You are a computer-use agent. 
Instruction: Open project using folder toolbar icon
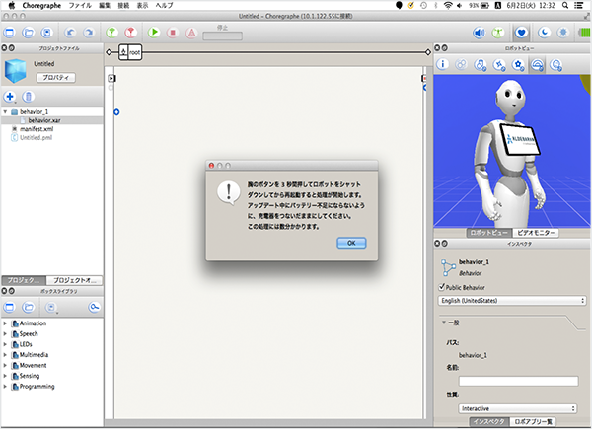pyautogui.click(x=28, y=33)
